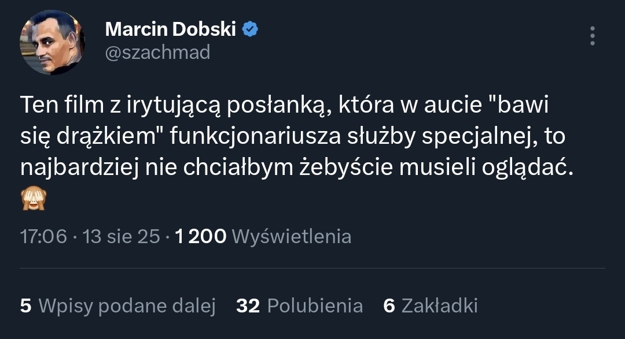This screenshot has width=625, height=339.
Task: Open the three-dot more options menu
Action: [592, 36]
